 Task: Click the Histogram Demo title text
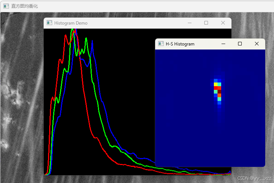(x=71, y=23)
